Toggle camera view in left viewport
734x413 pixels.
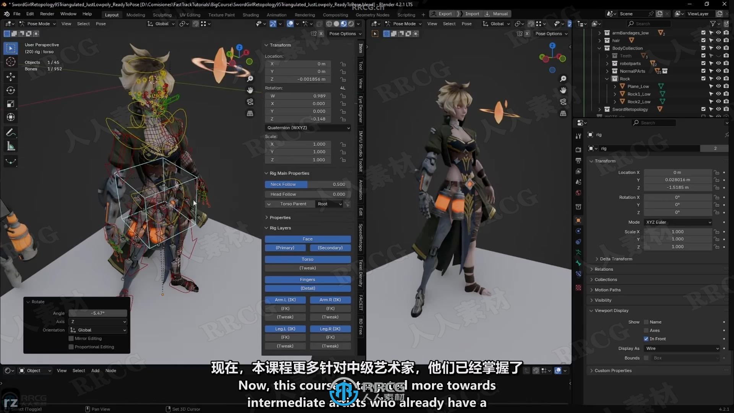(250, 102)
